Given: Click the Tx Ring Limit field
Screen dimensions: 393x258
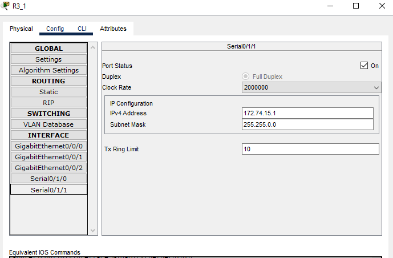Looking at the screenshot, I should coord(310,149).
